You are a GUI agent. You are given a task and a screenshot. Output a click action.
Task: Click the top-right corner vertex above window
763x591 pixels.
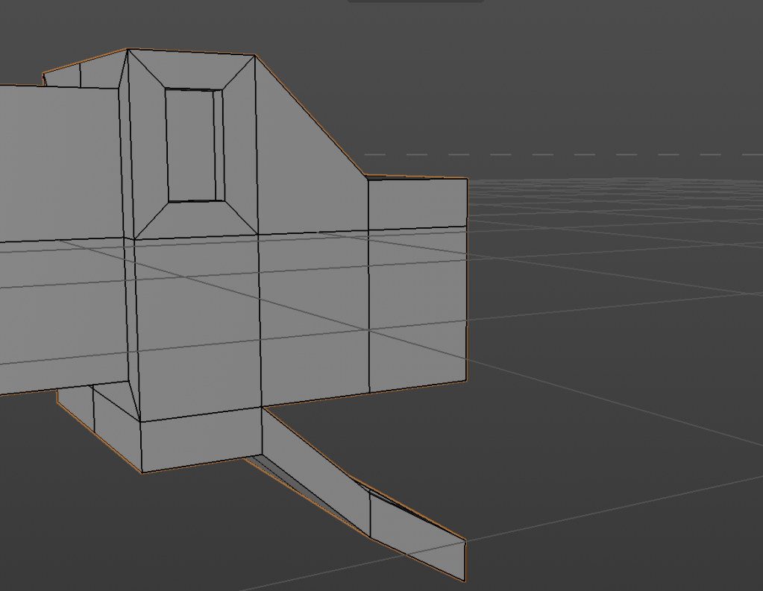(255, 55)
